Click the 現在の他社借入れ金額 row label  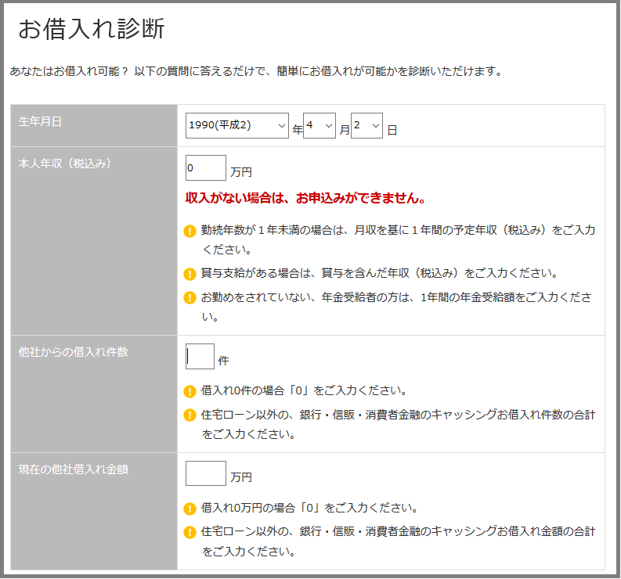click(74, 469)
